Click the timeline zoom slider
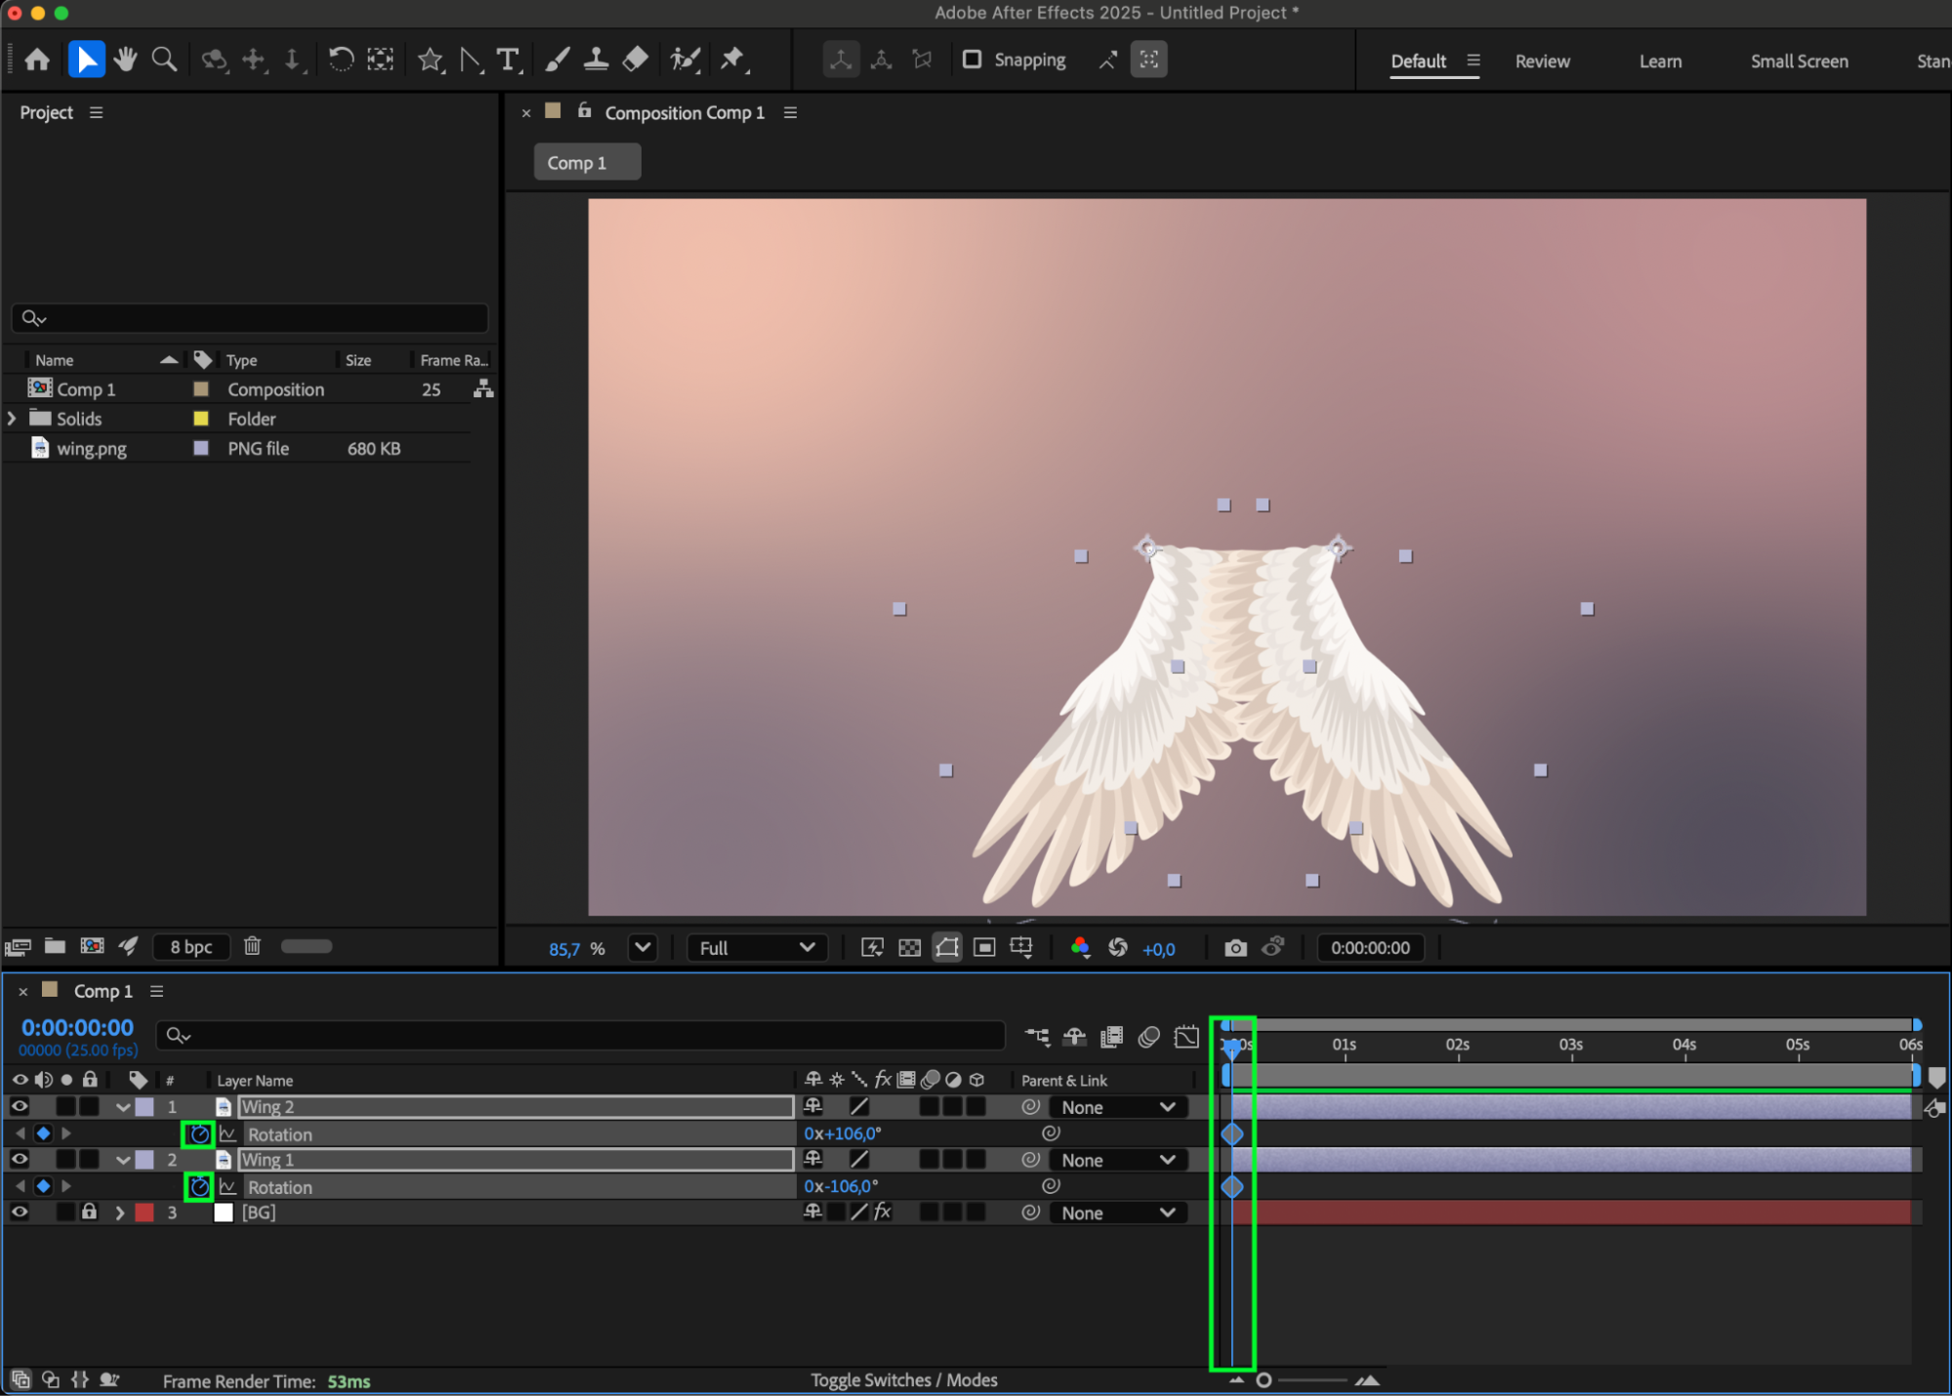The image size is (1952, 1396). (1303, 1379)
